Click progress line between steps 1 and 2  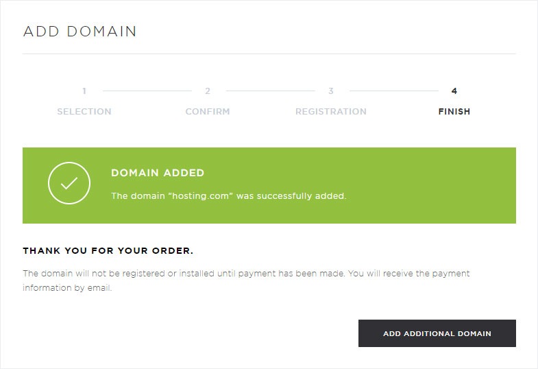(x=147, y=91)
